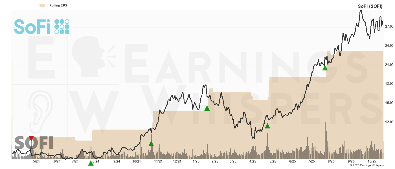Click the 7/24 date axis label

75,161
